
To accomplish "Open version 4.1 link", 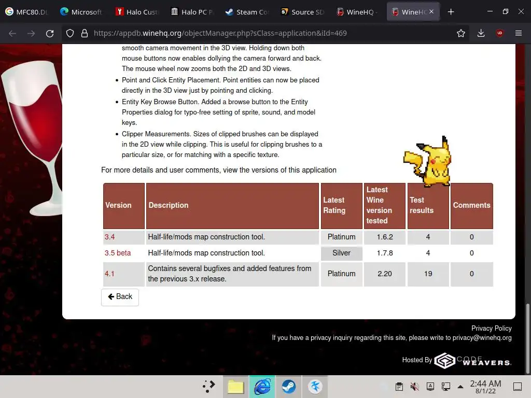I will (x=109, y=274).
